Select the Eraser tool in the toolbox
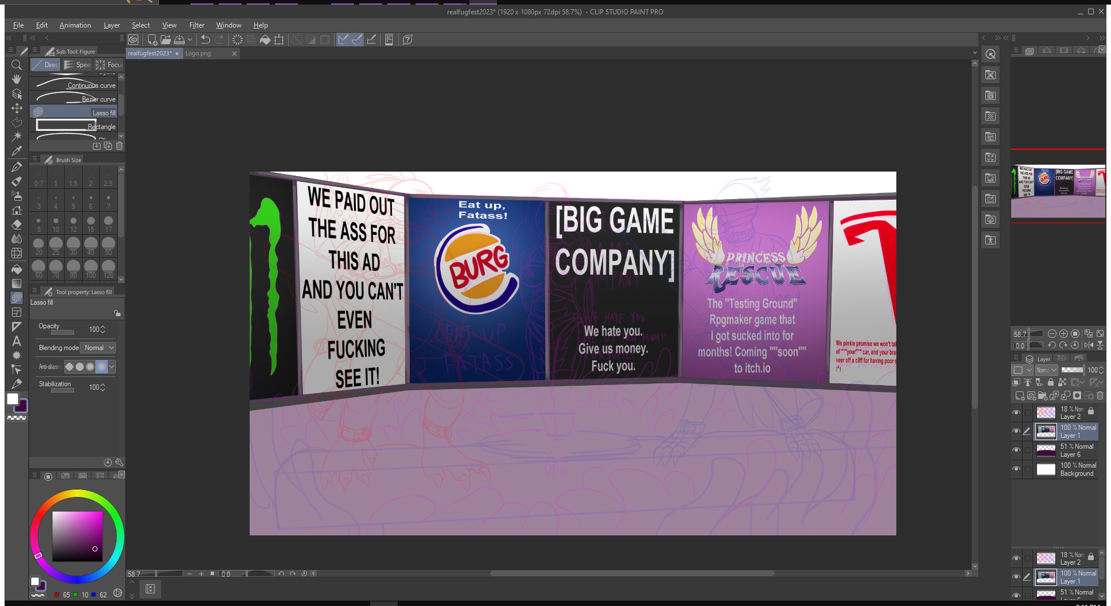The width and height of the screenshot is (1111, 606). click(17, 224)
